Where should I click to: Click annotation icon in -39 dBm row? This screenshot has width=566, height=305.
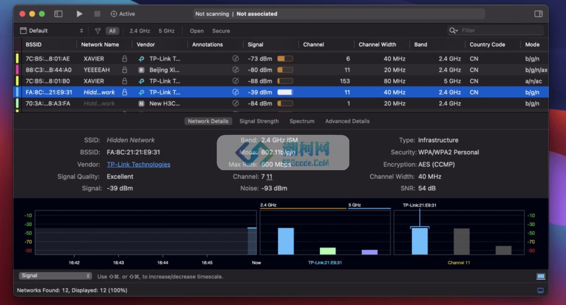[x=236, y=92]
